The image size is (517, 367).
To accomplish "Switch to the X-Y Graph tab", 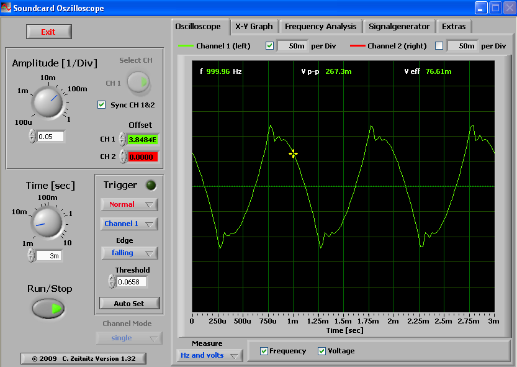I will (254, 27).
